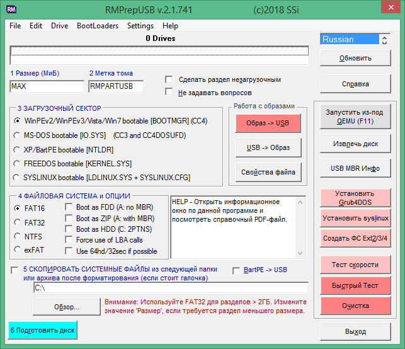Viewport: 405px width, 349px height.
Task: Open the BootLoaders menu
Action: [97, 26]
